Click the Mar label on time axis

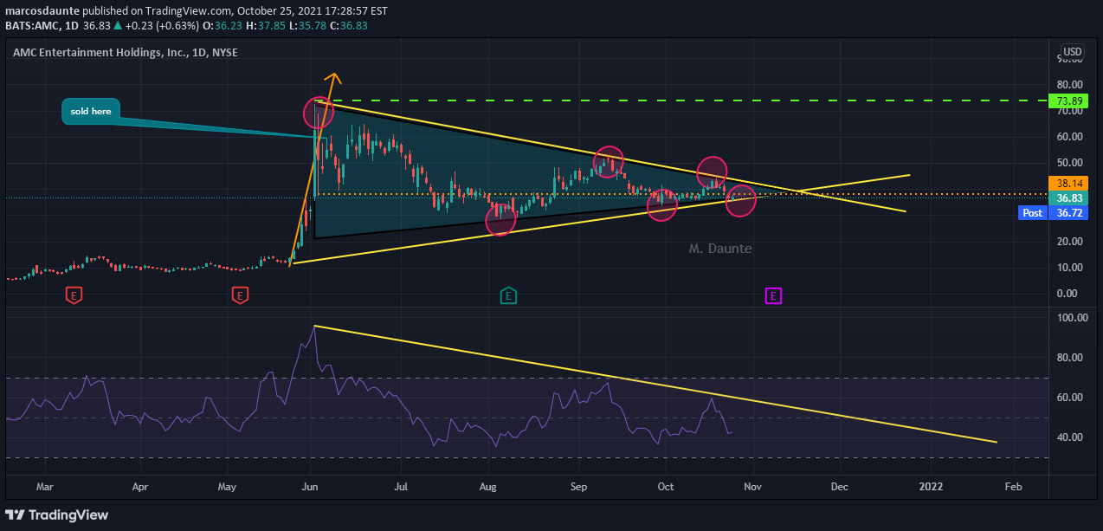pyautogui.click(x=45, y=487)
